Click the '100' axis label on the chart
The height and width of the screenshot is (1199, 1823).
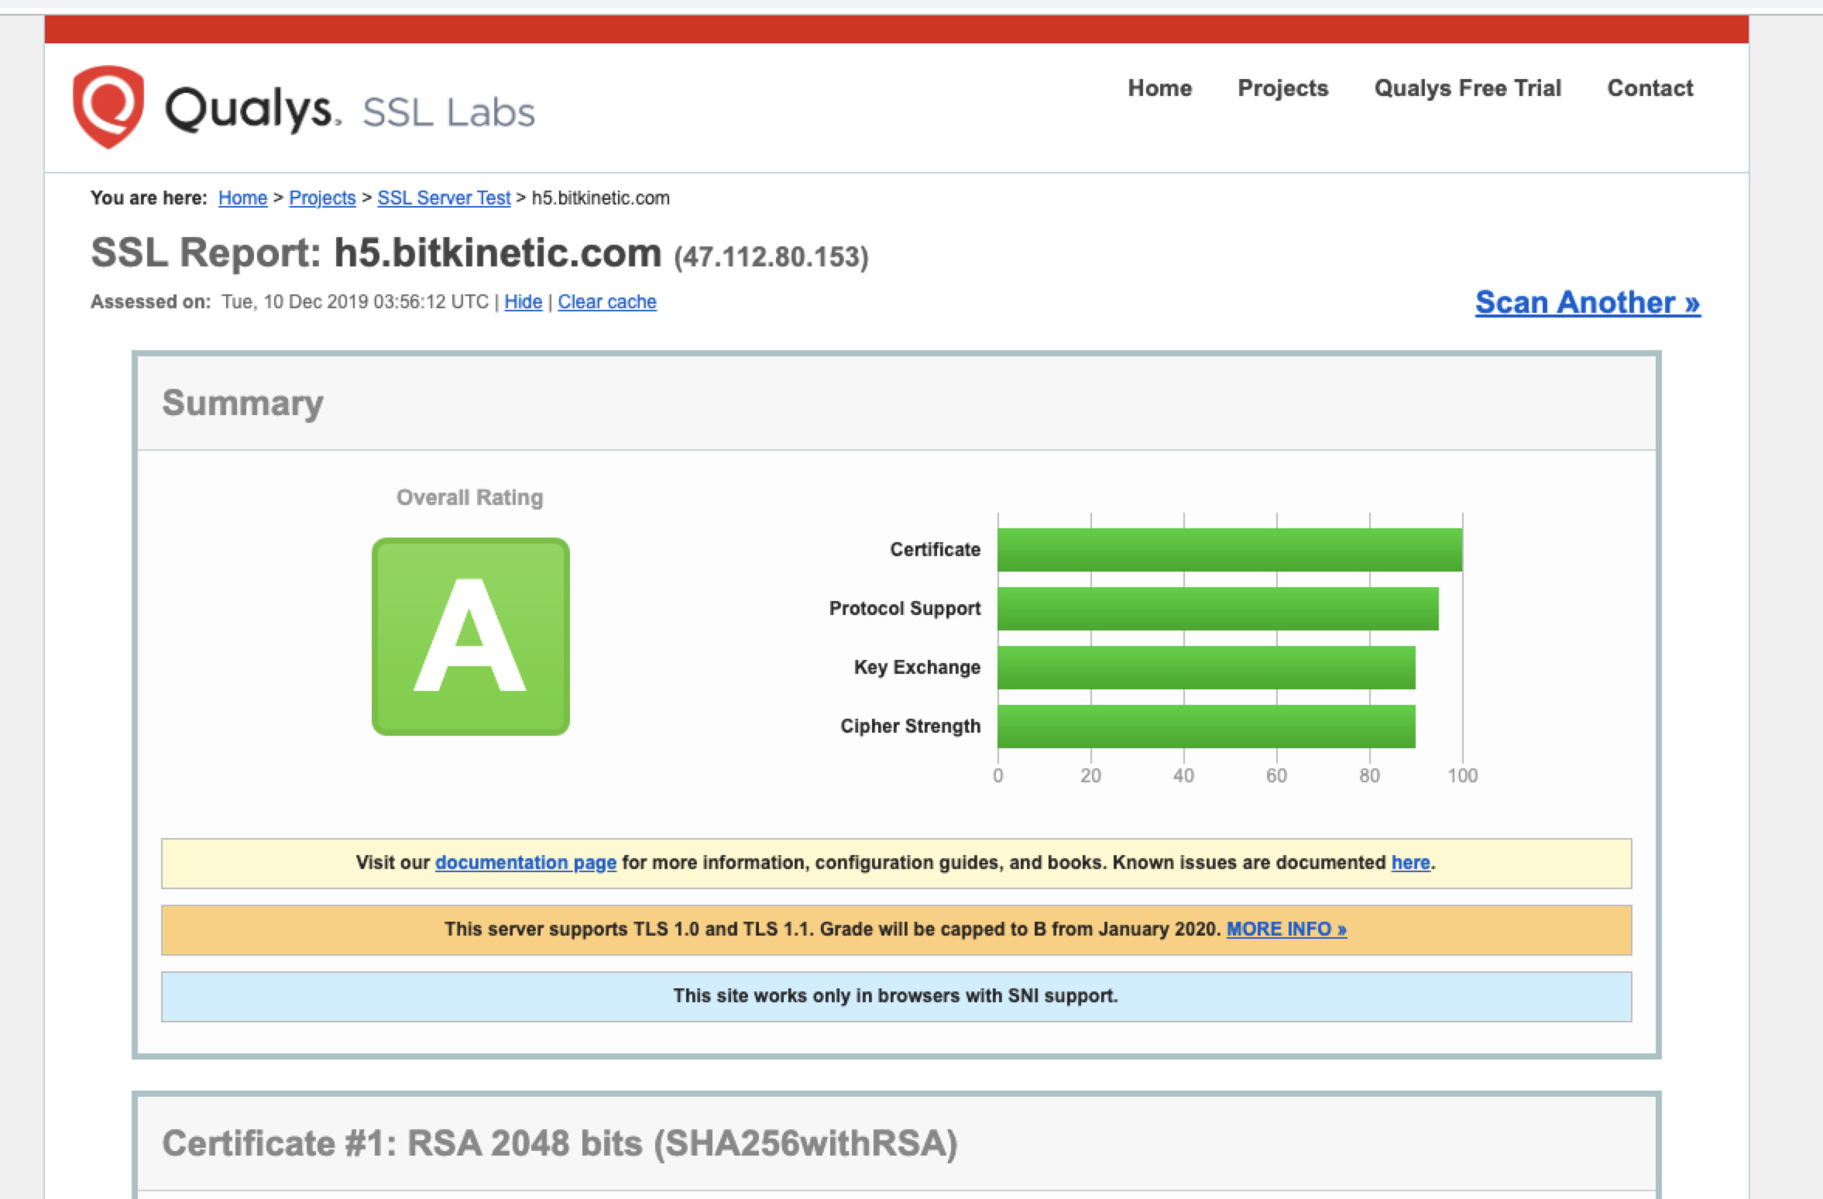point(1462,776)
